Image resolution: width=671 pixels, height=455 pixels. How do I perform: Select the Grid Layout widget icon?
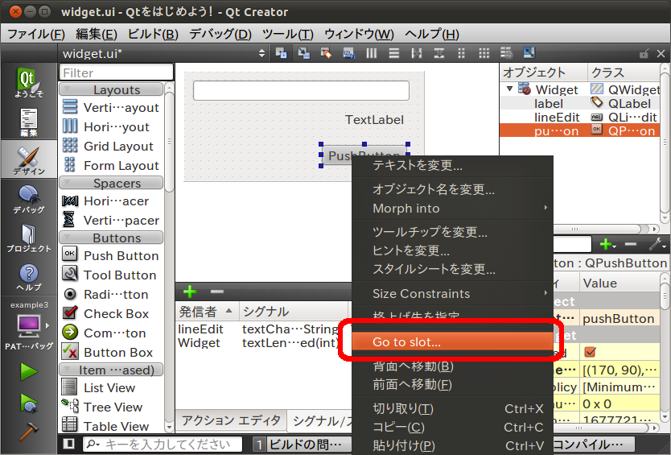point(70,146)
